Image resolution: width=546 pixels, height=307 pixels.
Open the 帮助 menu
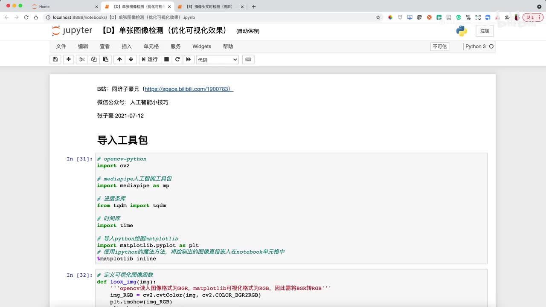coord(228,46)
